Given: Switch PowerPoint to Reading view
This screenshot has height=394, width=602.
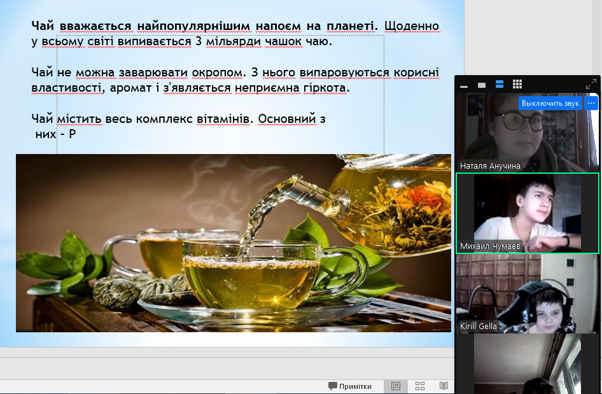Looking at the screenshot, I should (444, 386).
